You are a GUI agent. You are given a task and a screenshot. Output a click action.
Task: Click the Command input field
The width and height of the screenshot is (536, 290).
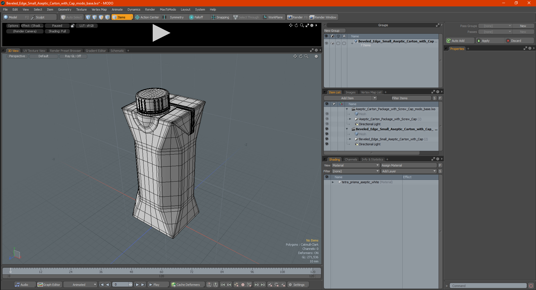click(x=488, y=286)
